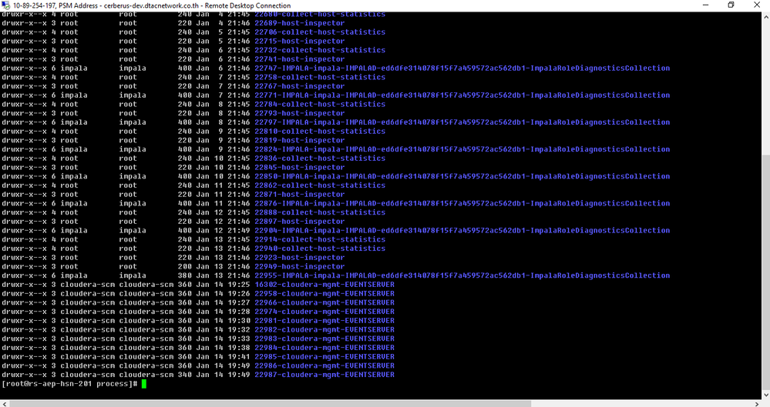Screen dimensions: 770x407
Task: Select 22923-host-inspector entry
Action: 300,258
